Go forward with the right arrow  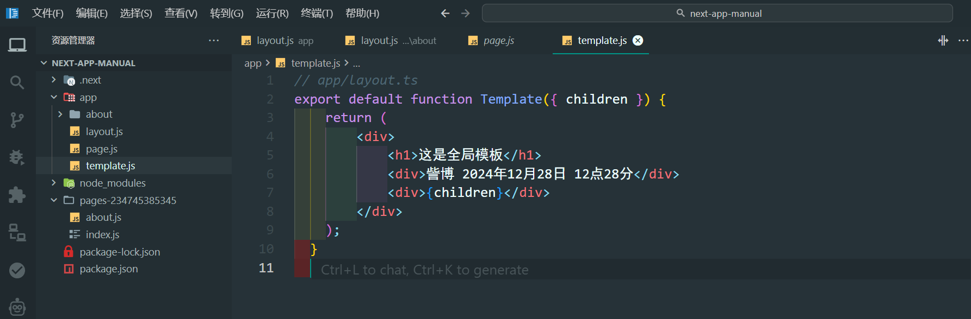[x=466, y=13]
